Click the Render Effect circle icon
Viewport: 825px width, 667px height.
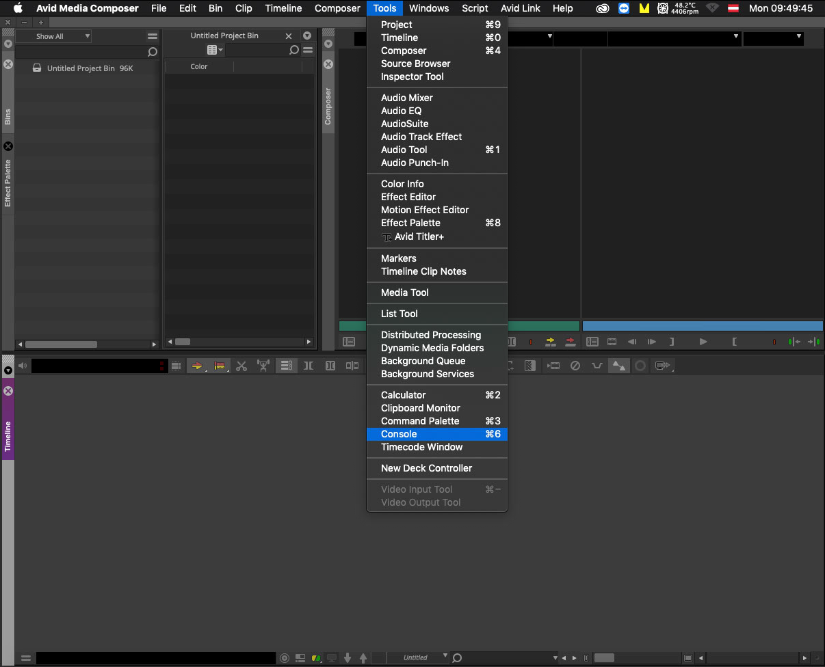tap(640, 366)
